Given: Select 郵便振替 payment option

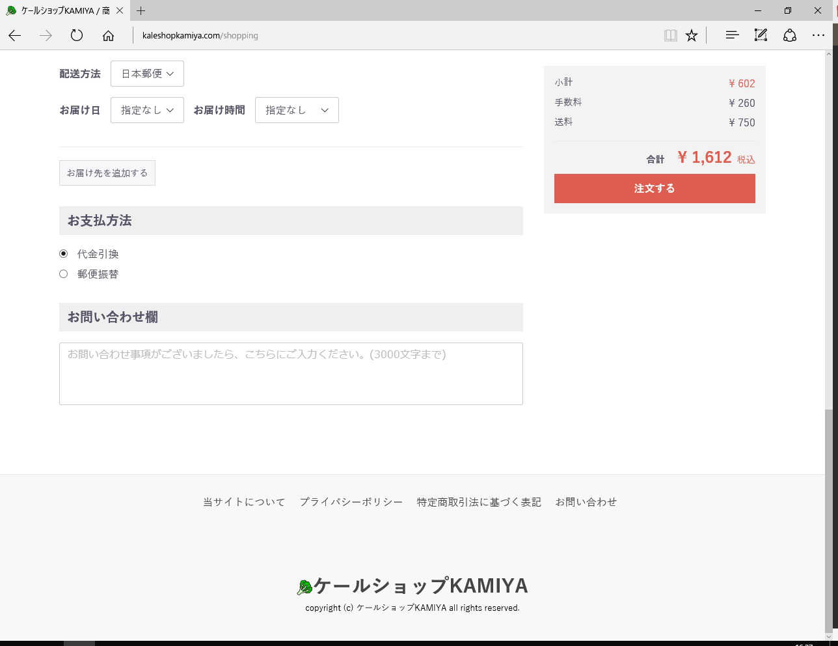Looking at the screenshot, I should click(x=64, y=274).
